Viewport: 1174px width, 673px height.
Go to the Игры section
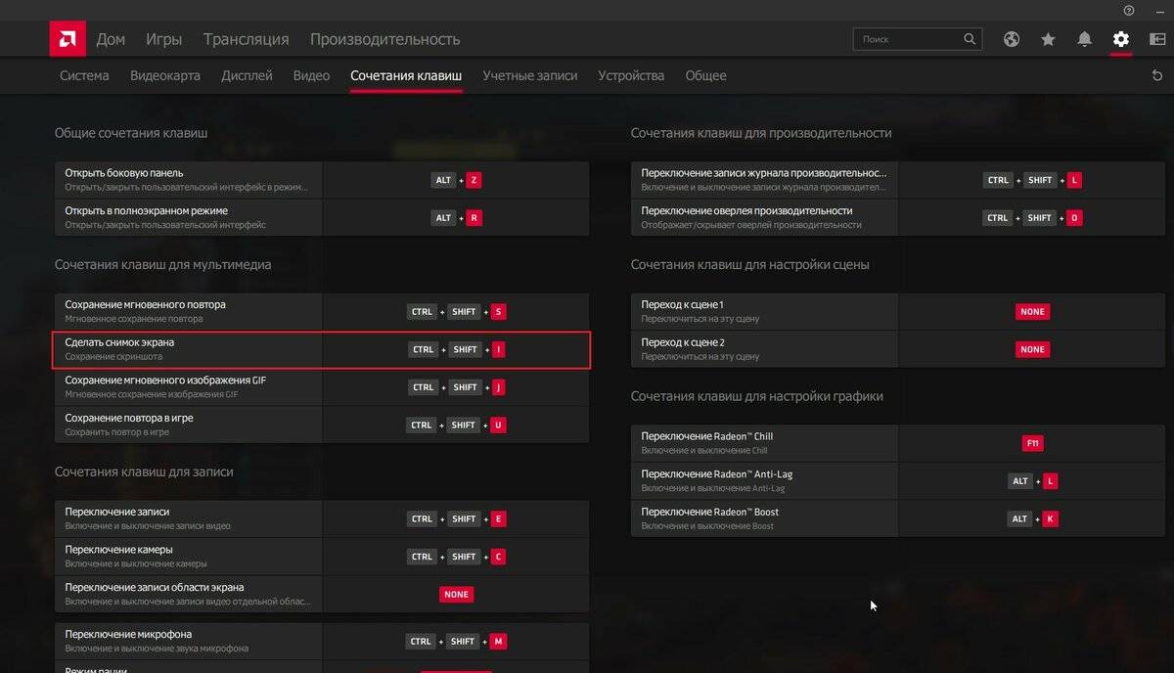(163, 39)
